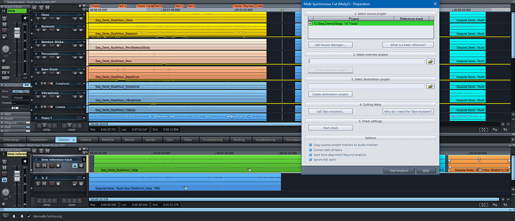
Task: Freeze track S: 2 with snowflake icon
Action: 81,184
